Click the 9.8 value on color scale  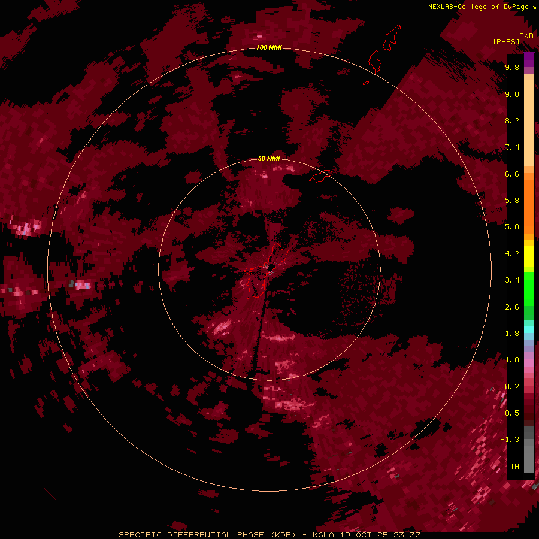point(512,67)
